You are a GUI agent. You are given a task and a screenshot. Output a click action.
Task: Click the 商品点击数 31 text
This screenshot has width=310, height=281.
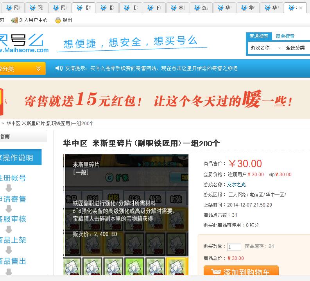[220, 215]
